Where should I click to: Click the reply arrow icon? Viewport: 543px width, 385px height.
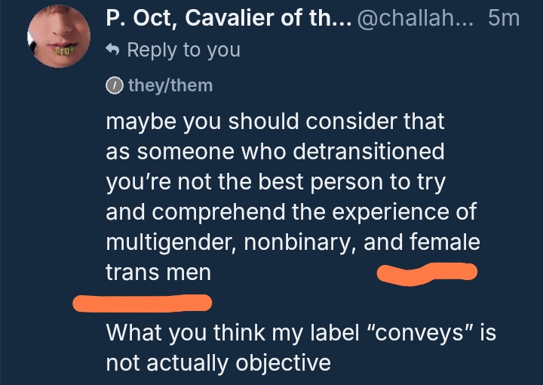tap(112, 51)
